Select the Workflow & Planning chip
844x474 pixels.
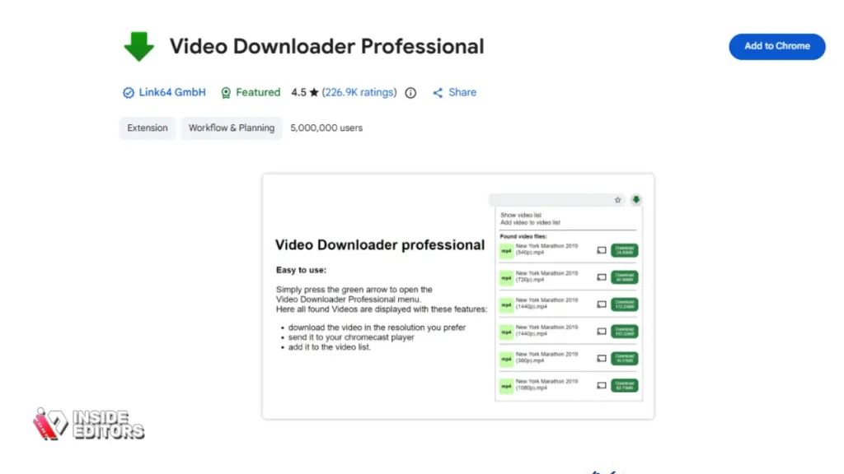(x=232, y=128)
